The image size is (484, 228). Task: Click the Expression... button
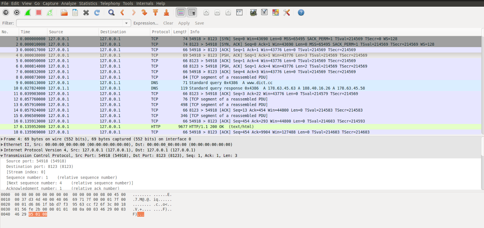tap(146, 23)
